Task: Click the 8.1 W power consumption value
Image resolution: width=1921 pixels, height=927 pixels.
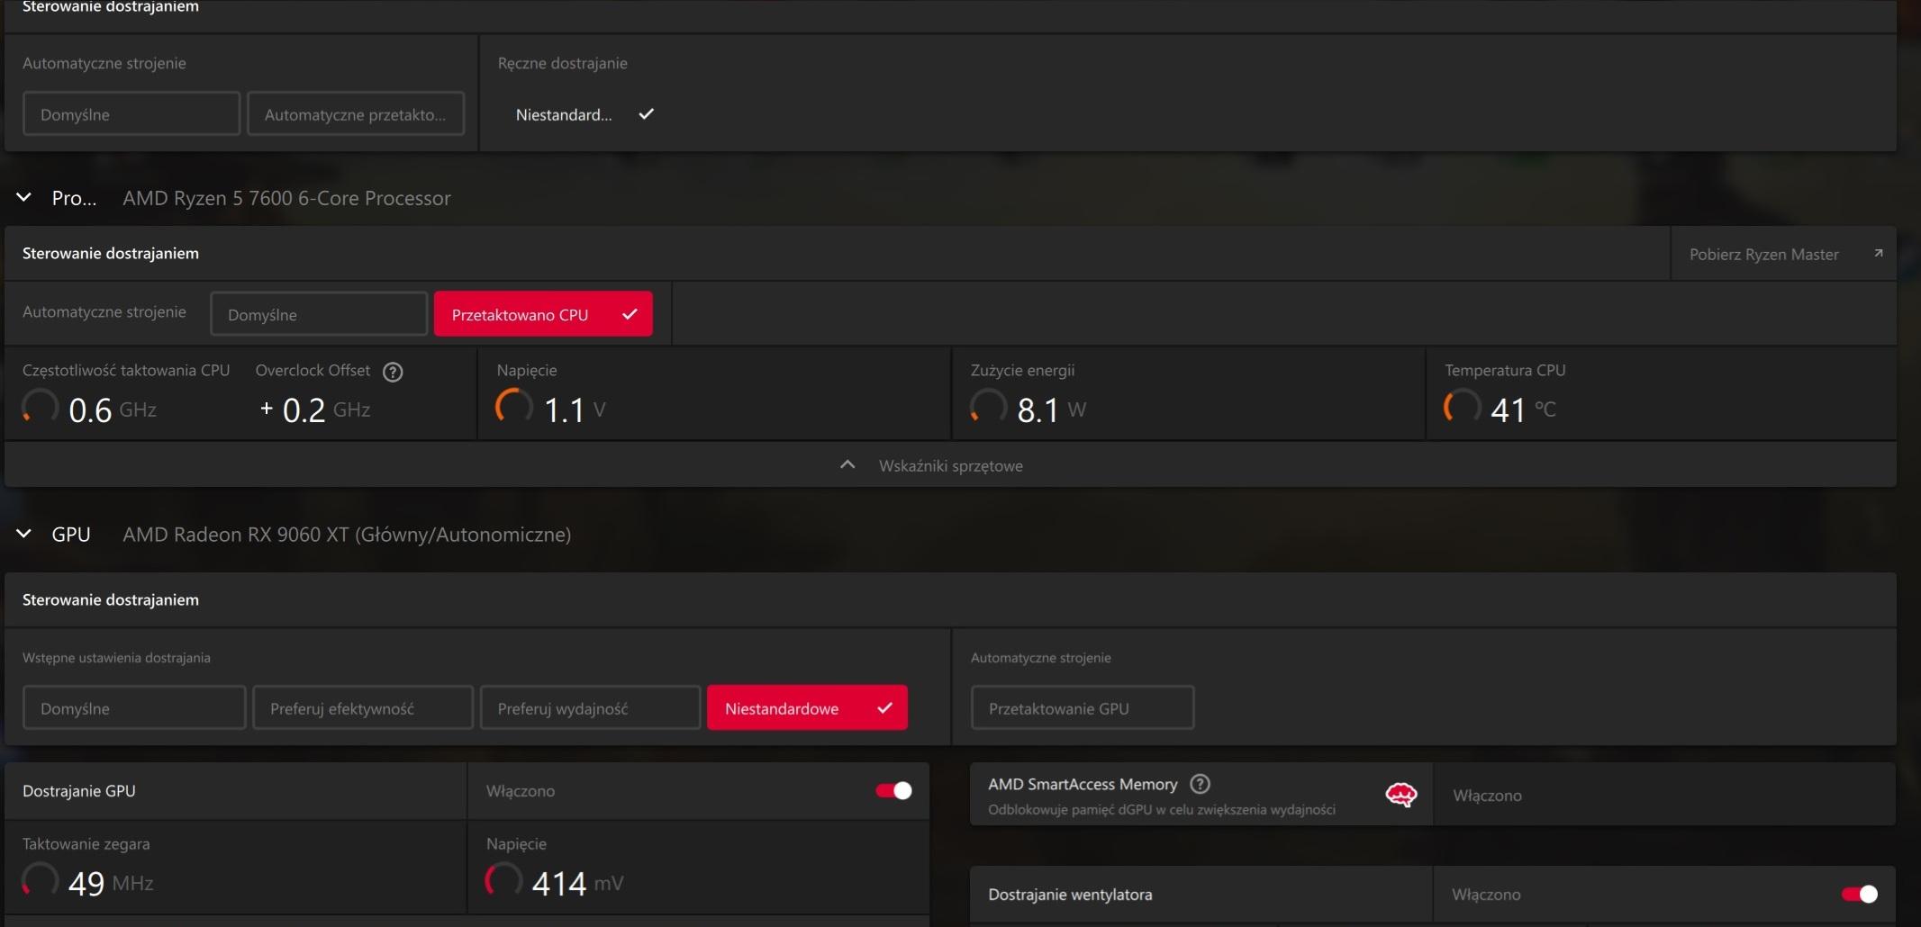Action: coord(1052,409)
